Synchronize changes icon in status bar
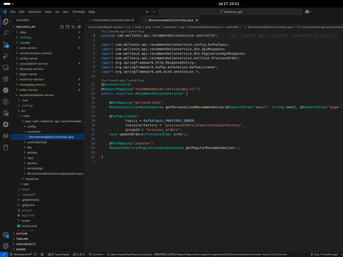The width and height of the screenshot is (343, 257). [x=35, y=254]
